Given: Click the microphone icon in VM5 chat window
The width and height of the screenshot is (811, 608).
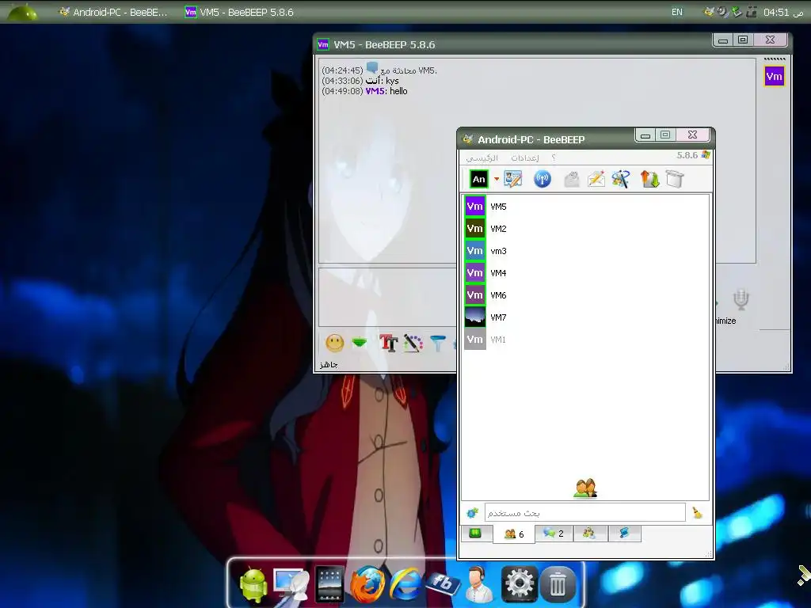Looking at the screenshot, I should 741,299.
